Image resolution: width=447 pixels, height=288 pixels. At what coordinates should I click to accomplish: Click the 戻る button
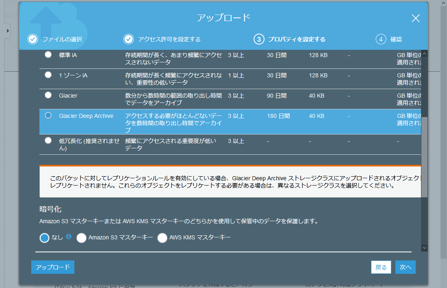381,267
